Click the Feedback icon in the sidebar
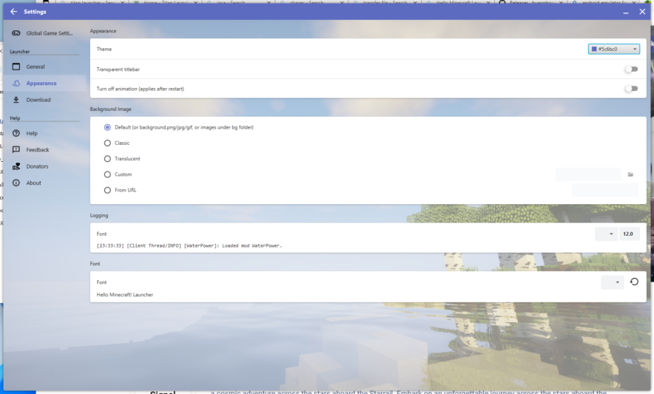The image size is (654, 394). coord(16,149)
